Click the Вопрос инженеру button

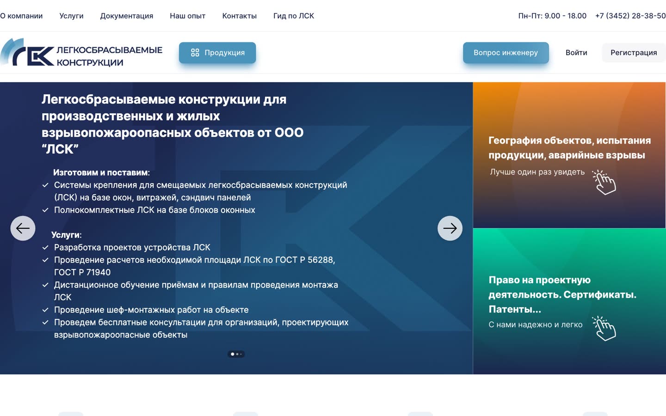click(506, 53)
